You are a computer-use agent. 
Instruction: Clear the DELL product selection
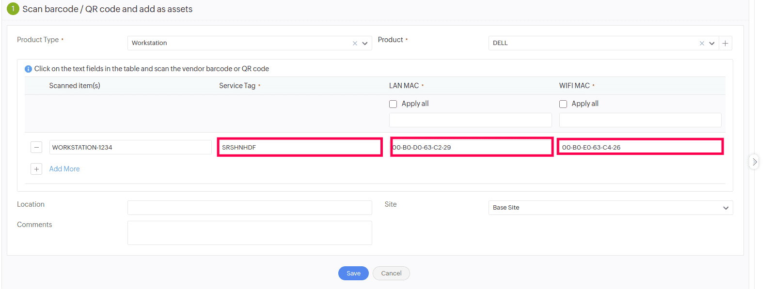[702, 44]
